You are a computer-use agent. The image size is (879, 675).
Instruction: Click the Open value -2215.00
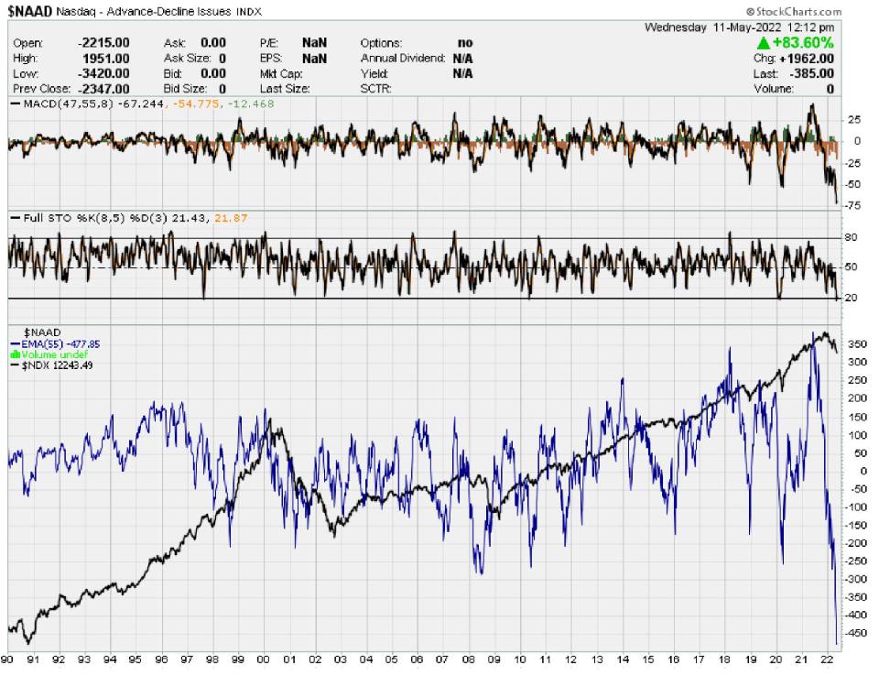coord(103,43)
